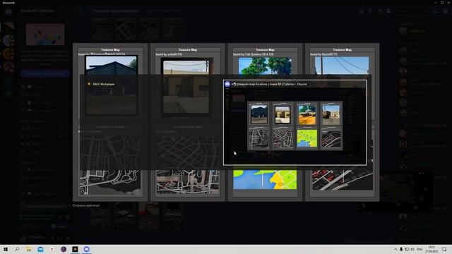Switch input language ENG indicator

point(420,249)
